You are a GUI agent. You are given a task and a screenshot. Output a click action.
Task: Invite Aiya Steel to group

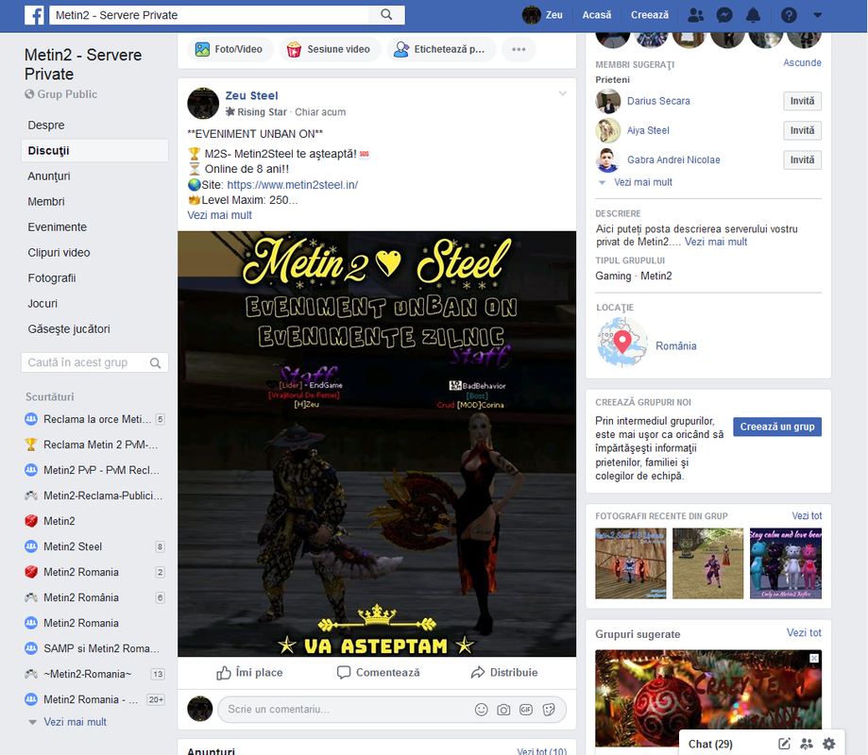(x=802, y=130)
